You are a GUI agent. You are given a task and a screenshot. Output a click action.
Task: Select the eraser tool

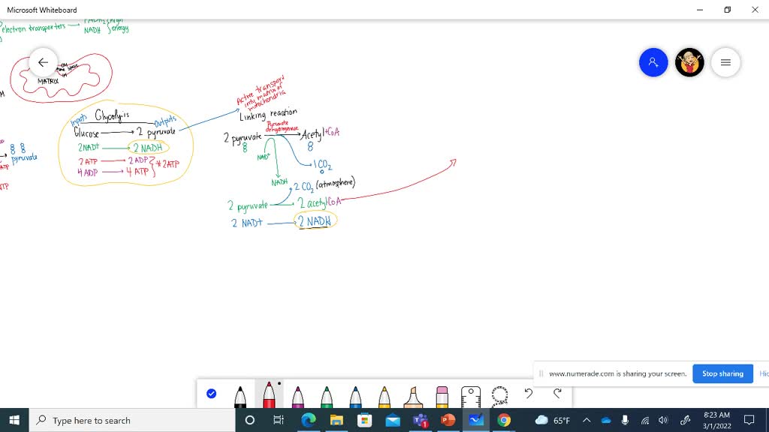tap(442, 396)
